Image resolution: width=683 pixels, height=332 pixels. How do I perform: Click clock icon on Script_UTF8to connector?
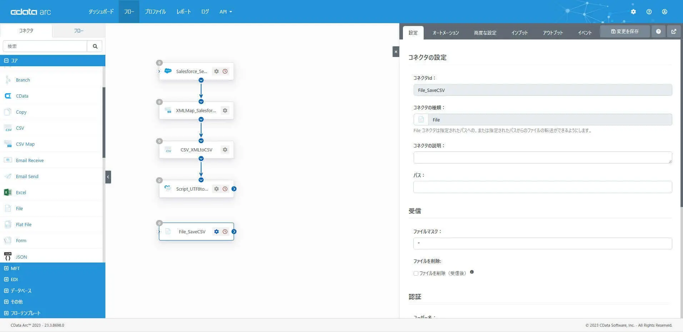click(225, 189)
